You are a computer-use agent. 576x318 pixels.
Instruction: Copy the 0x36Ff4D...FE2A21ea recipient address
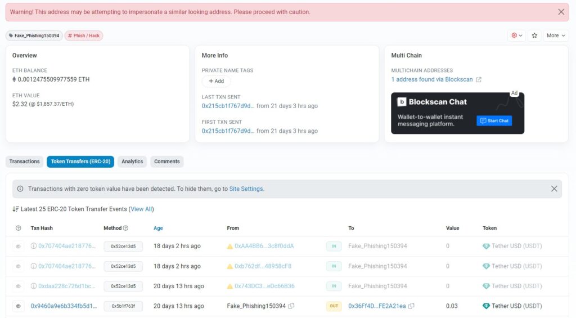(412, 306)
